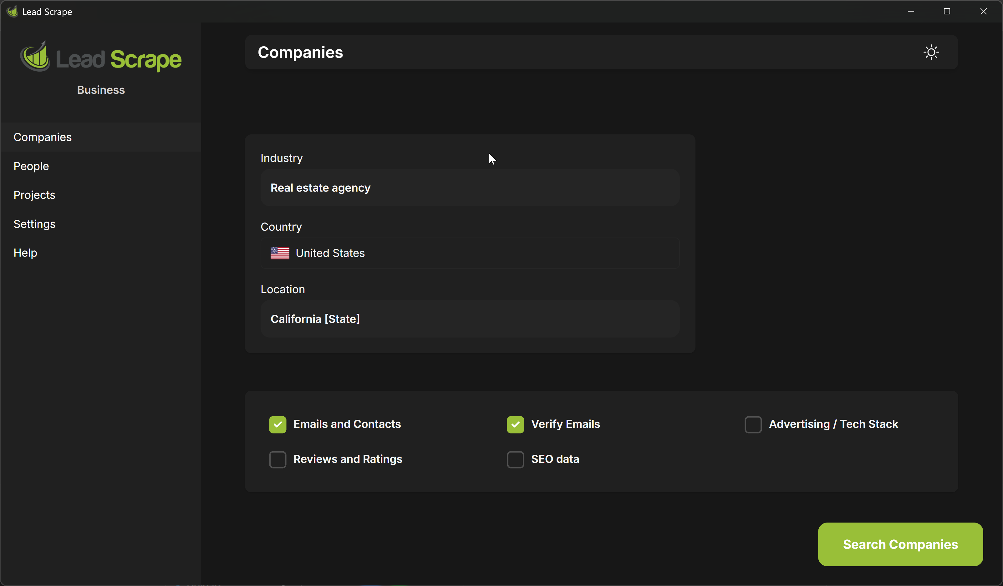Open the Industry field with Real estate agency

pos(470,188)
